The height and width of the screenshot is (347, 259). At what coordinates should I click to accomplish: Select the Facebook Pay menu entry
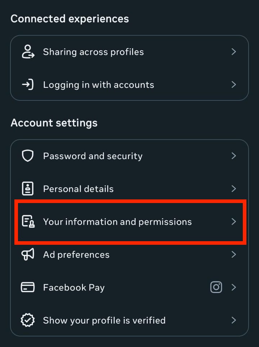point(74,288)
